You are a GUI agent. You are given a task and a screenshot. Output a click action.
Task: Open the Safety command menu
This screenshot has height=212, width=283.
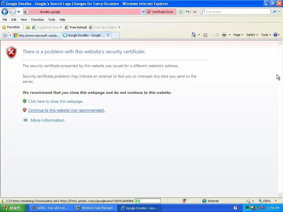click(252, 35)
